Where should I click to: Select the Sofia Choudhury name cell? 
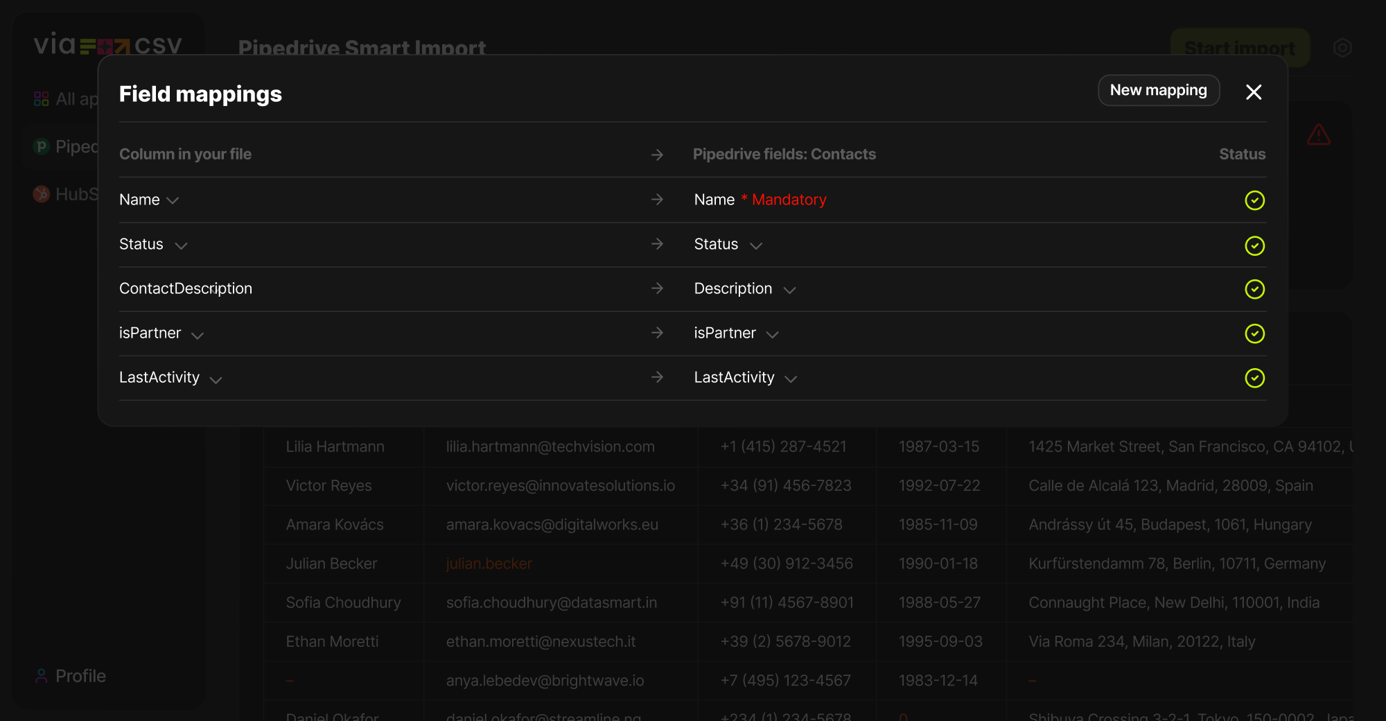344,602
